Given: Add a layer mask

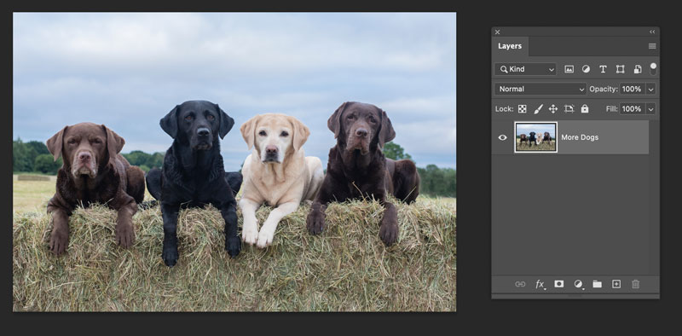Looking at the screenshot, I should 559,284.
